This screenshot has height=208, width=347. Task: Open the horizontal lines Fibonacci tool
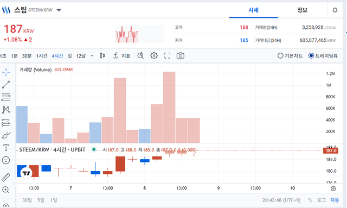pos(6,97)
